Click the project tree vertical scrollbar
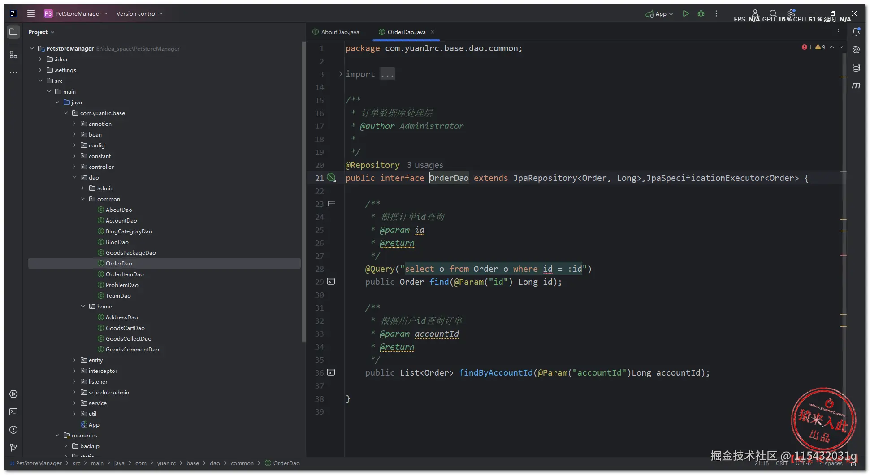The image size is (870, 475). [x=303, y=193]
